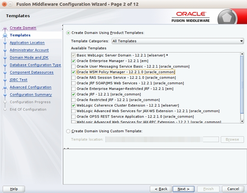Jump to Advanced Configuration step

click(x=30, y=87)
